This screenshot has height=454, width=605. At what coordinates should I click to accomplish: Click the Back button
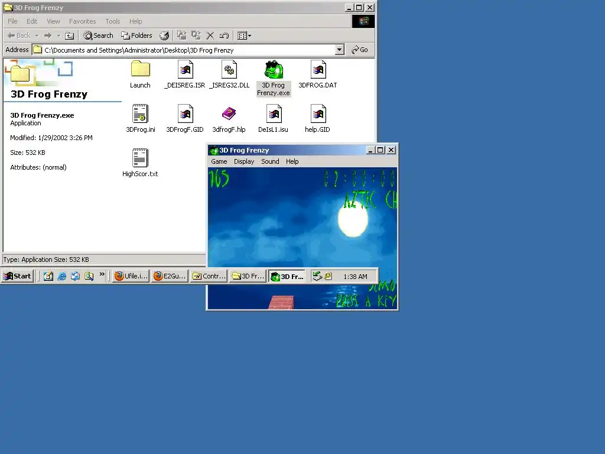(x=19, y=35)
